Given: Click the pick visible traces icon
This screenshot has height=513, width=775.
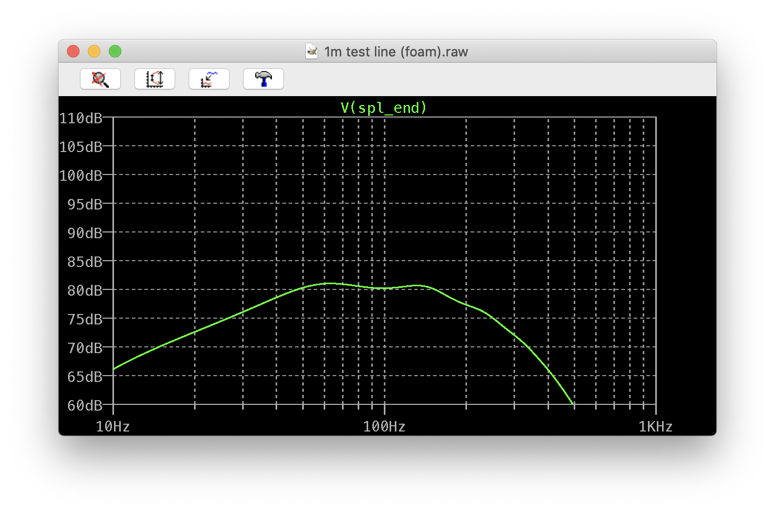Looking at the screenshot, I should pos(209,79).
